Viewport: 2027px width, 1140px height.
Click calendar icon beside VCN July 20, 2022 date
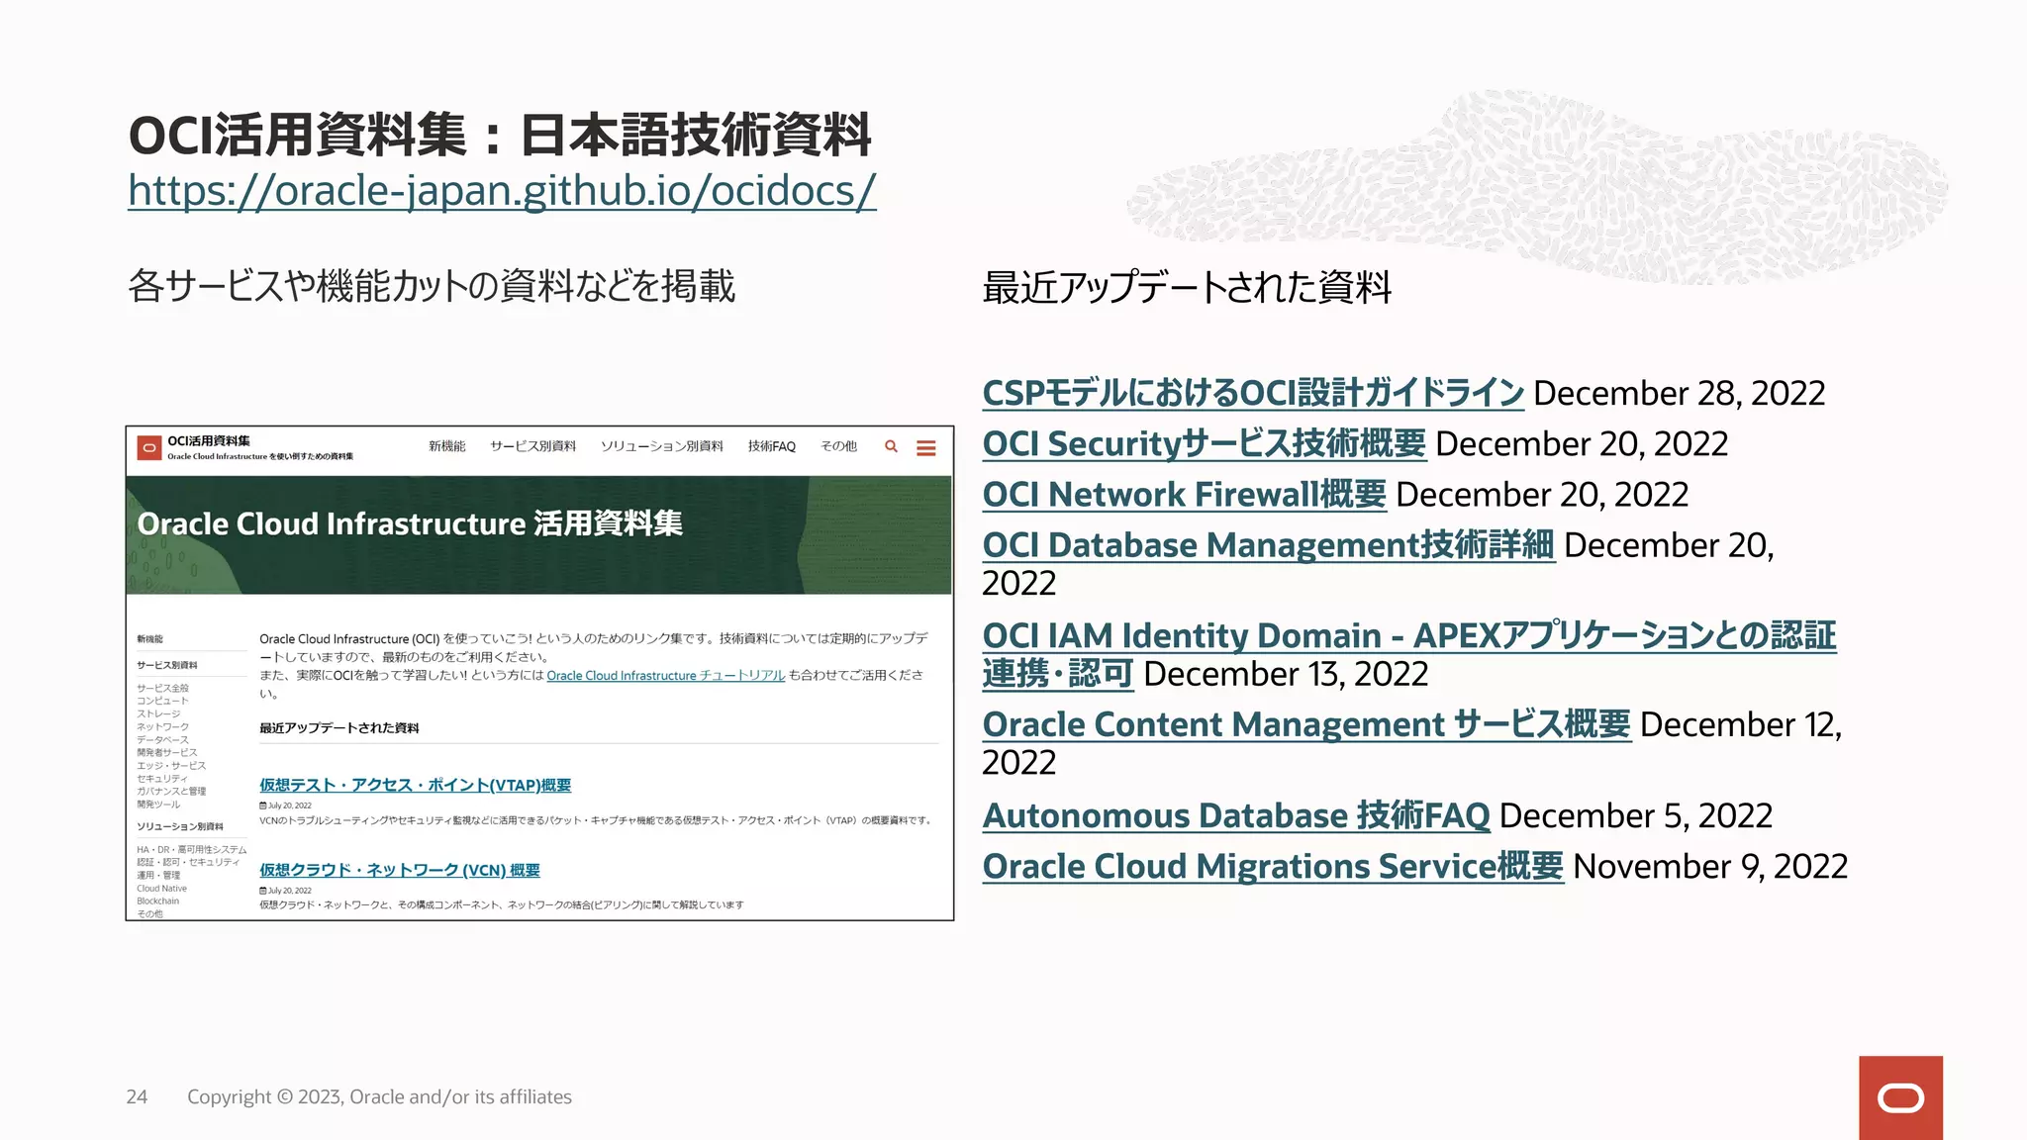[x=263, y=891]
